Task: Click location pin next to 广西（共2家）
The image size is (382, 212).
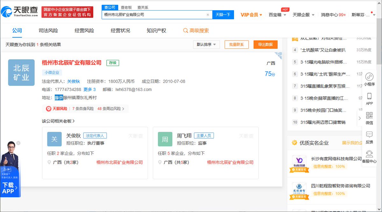Action: tap(49, 162)
